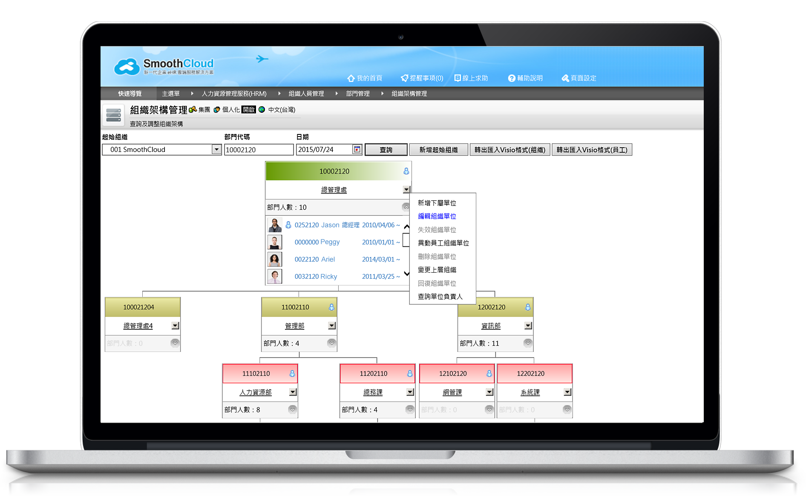Open 線上求助 online help
This screenshot has width=806, height=496.
pyautogui.click(x=471, y=78)
